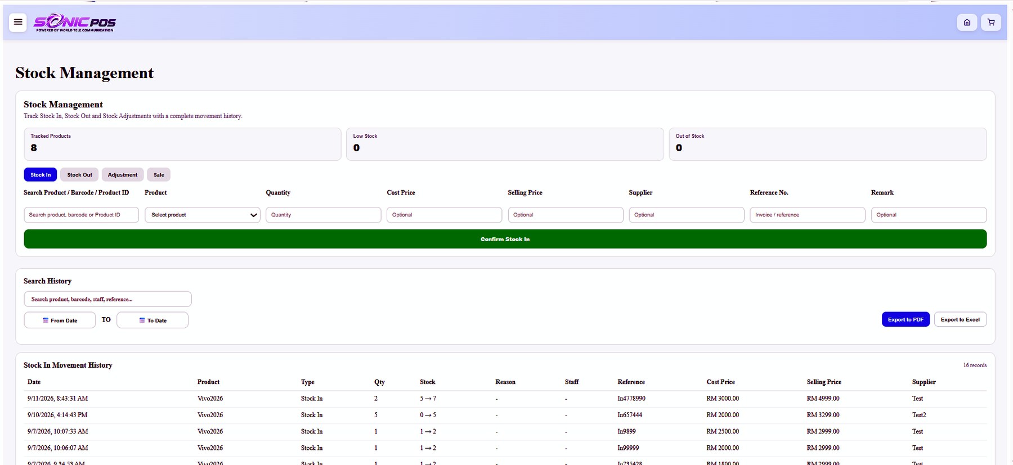The width and height of the screenshot is (1013, 465).
Task: Go to home via house icon
Action: point(967,22)
